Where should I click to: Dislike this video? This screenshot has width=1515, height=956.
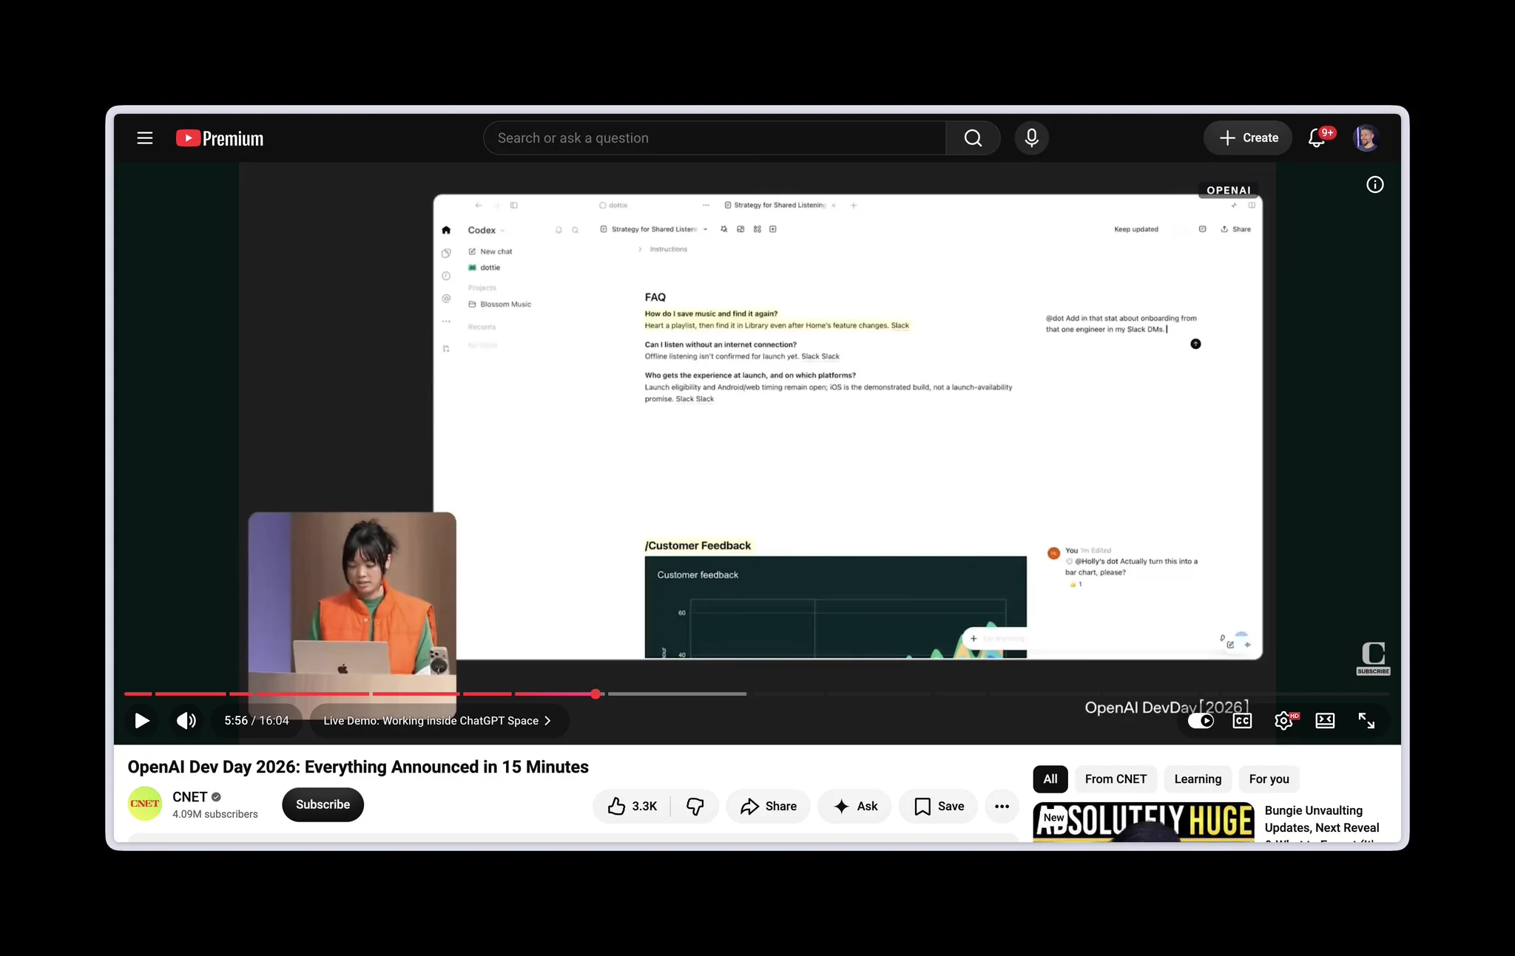[695, 806]
